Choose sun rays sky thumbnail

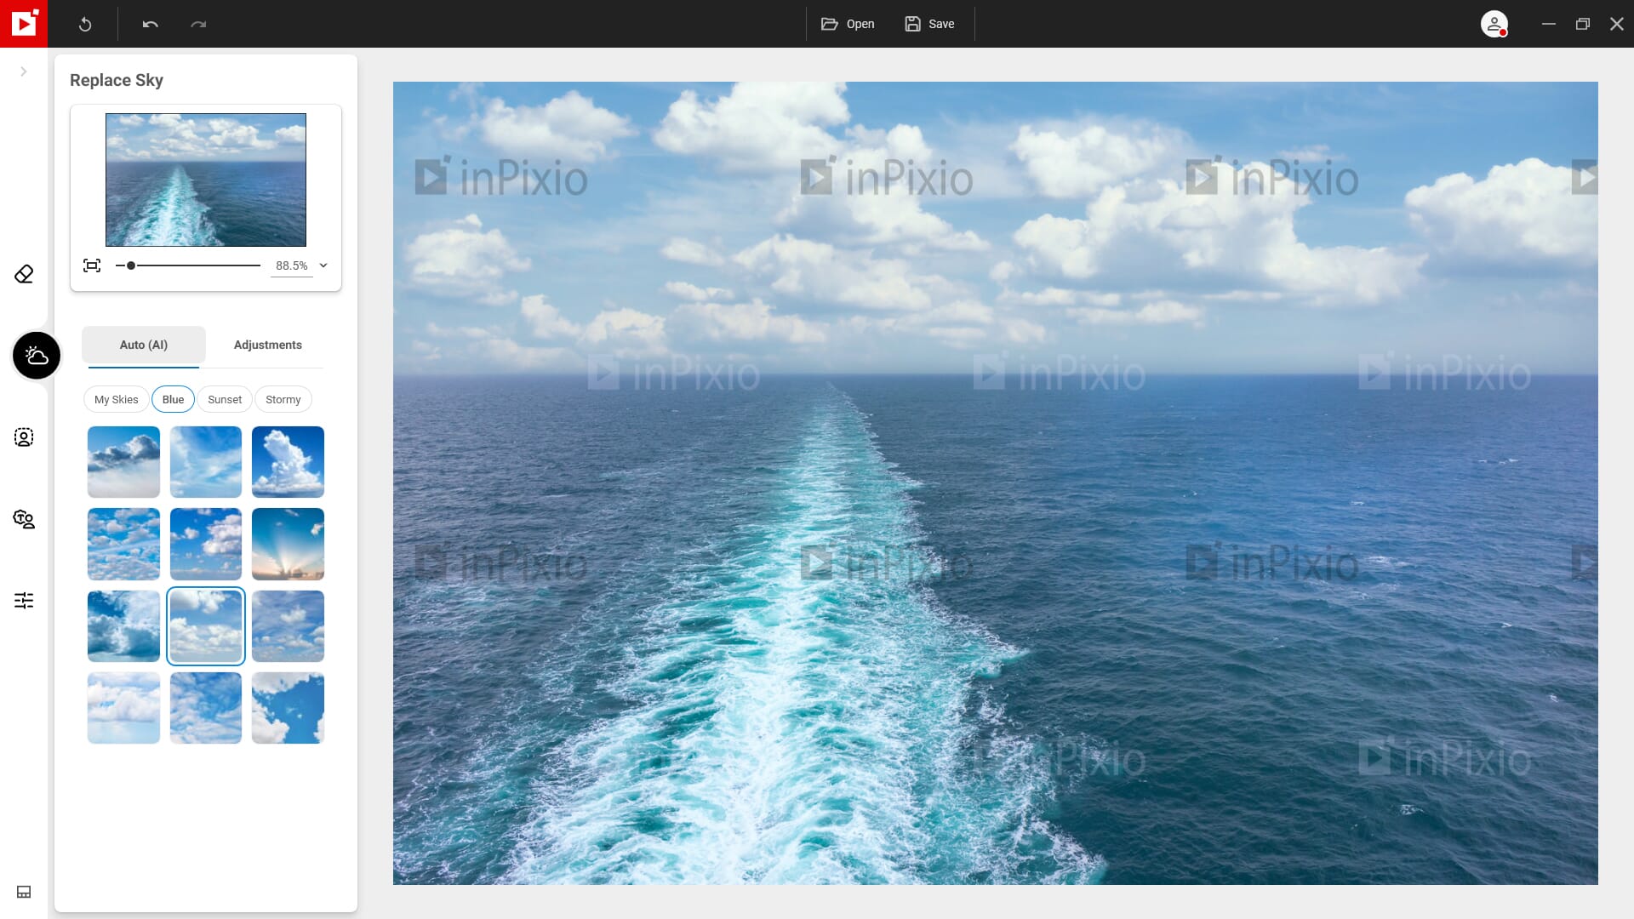(x=288, y=544)
